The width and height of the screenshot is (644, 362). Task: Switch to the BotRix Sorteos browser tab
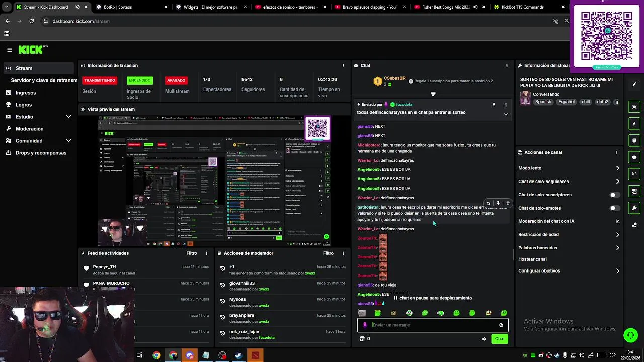click(x=130, y=7)
